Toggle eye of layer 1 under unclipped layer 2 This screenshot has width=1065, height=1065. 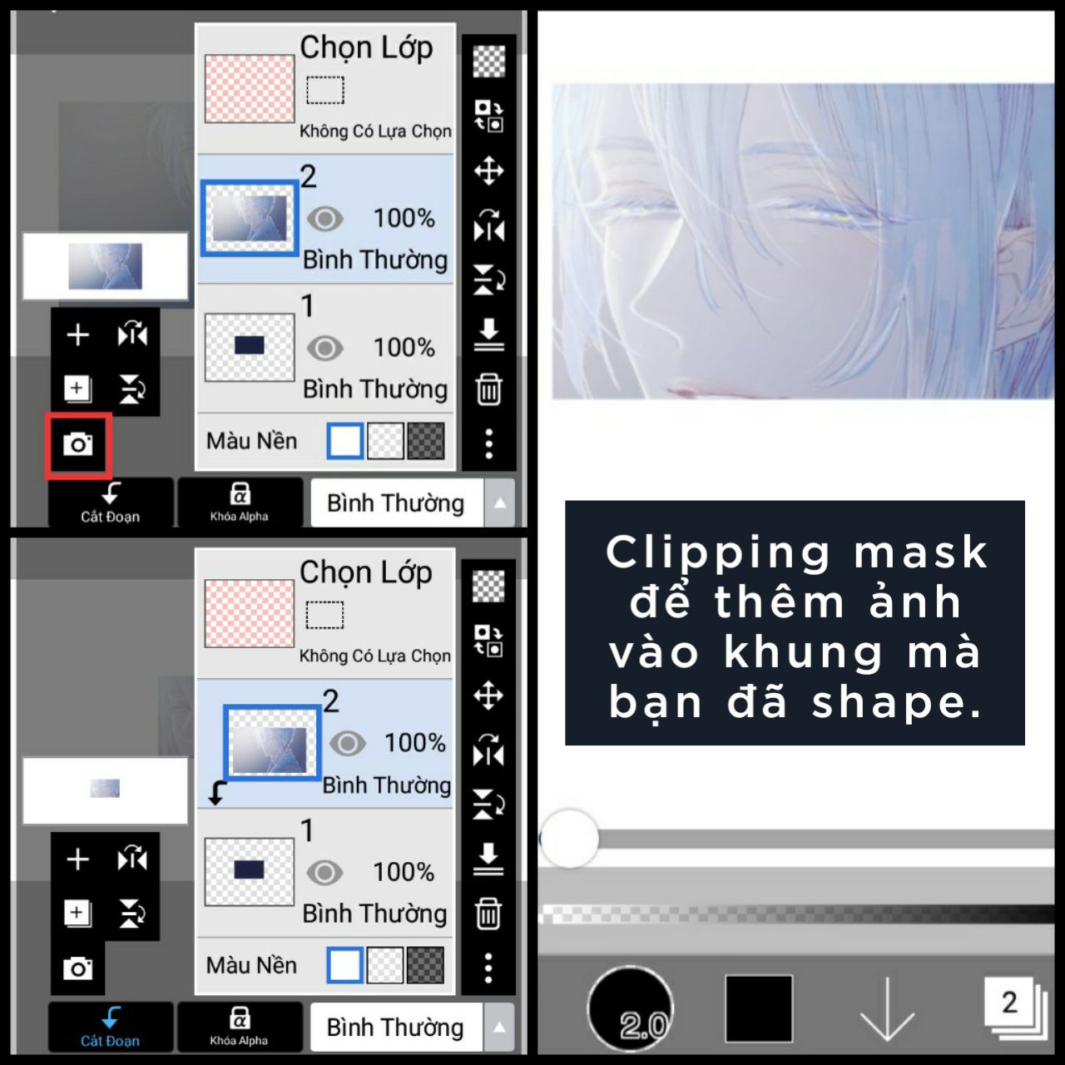324,348
